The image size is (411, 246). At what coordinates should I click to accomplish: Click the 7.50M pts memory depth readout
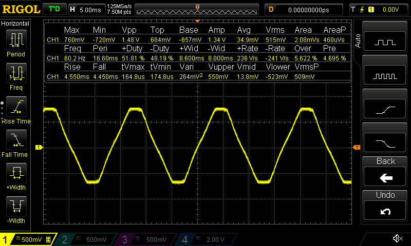point(119,12)
